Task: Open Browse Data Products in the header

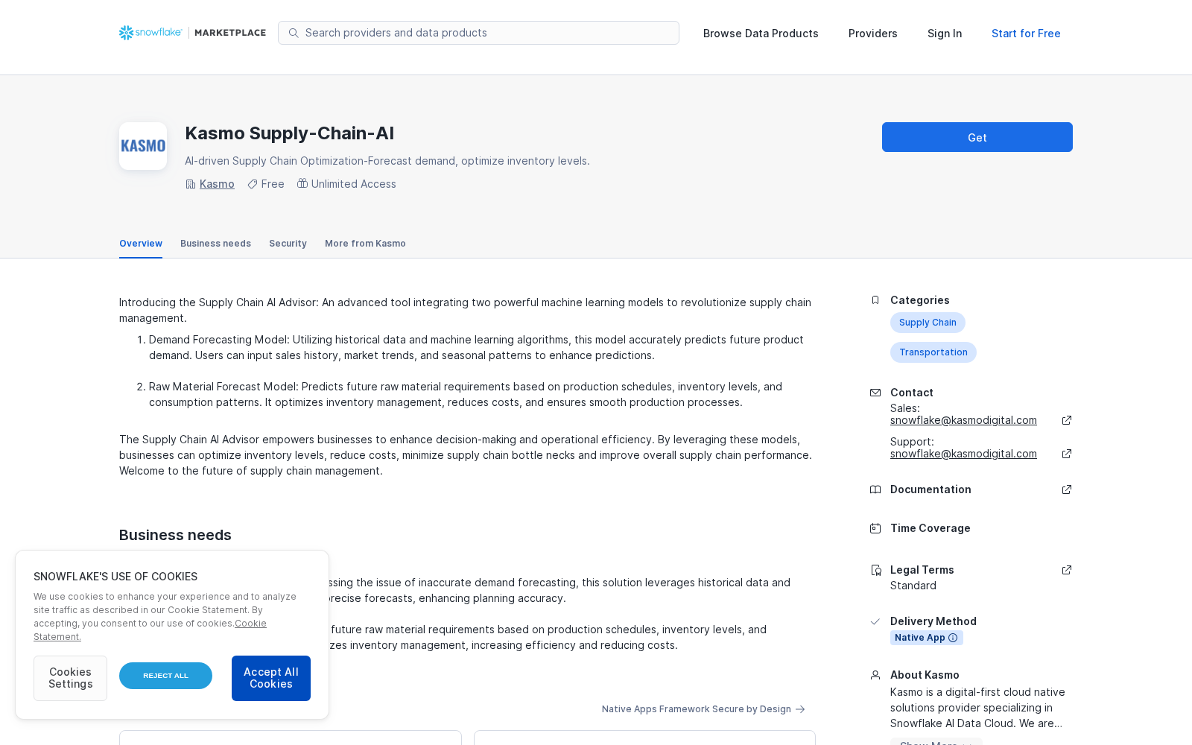Action: pyautogui.click(x=761, y=34)
